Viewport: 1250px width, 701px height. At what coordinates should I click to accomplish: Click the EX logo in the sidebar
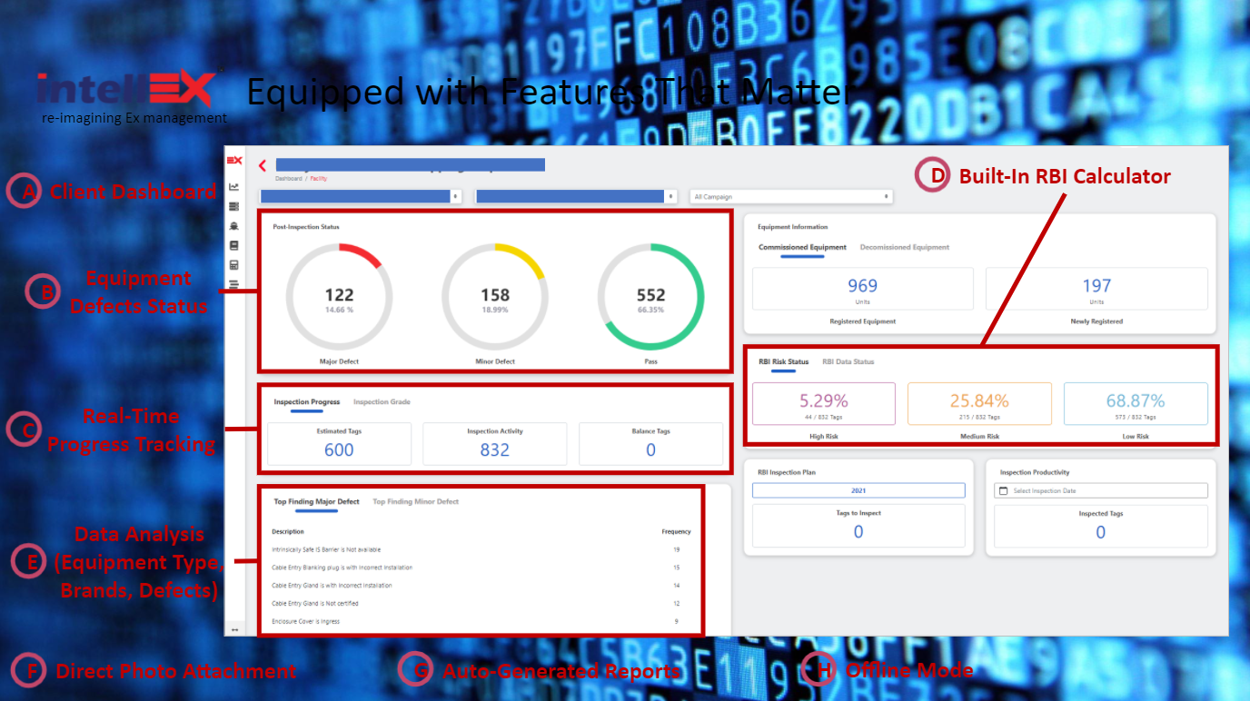pyautogui.click(x=234, y=161)
